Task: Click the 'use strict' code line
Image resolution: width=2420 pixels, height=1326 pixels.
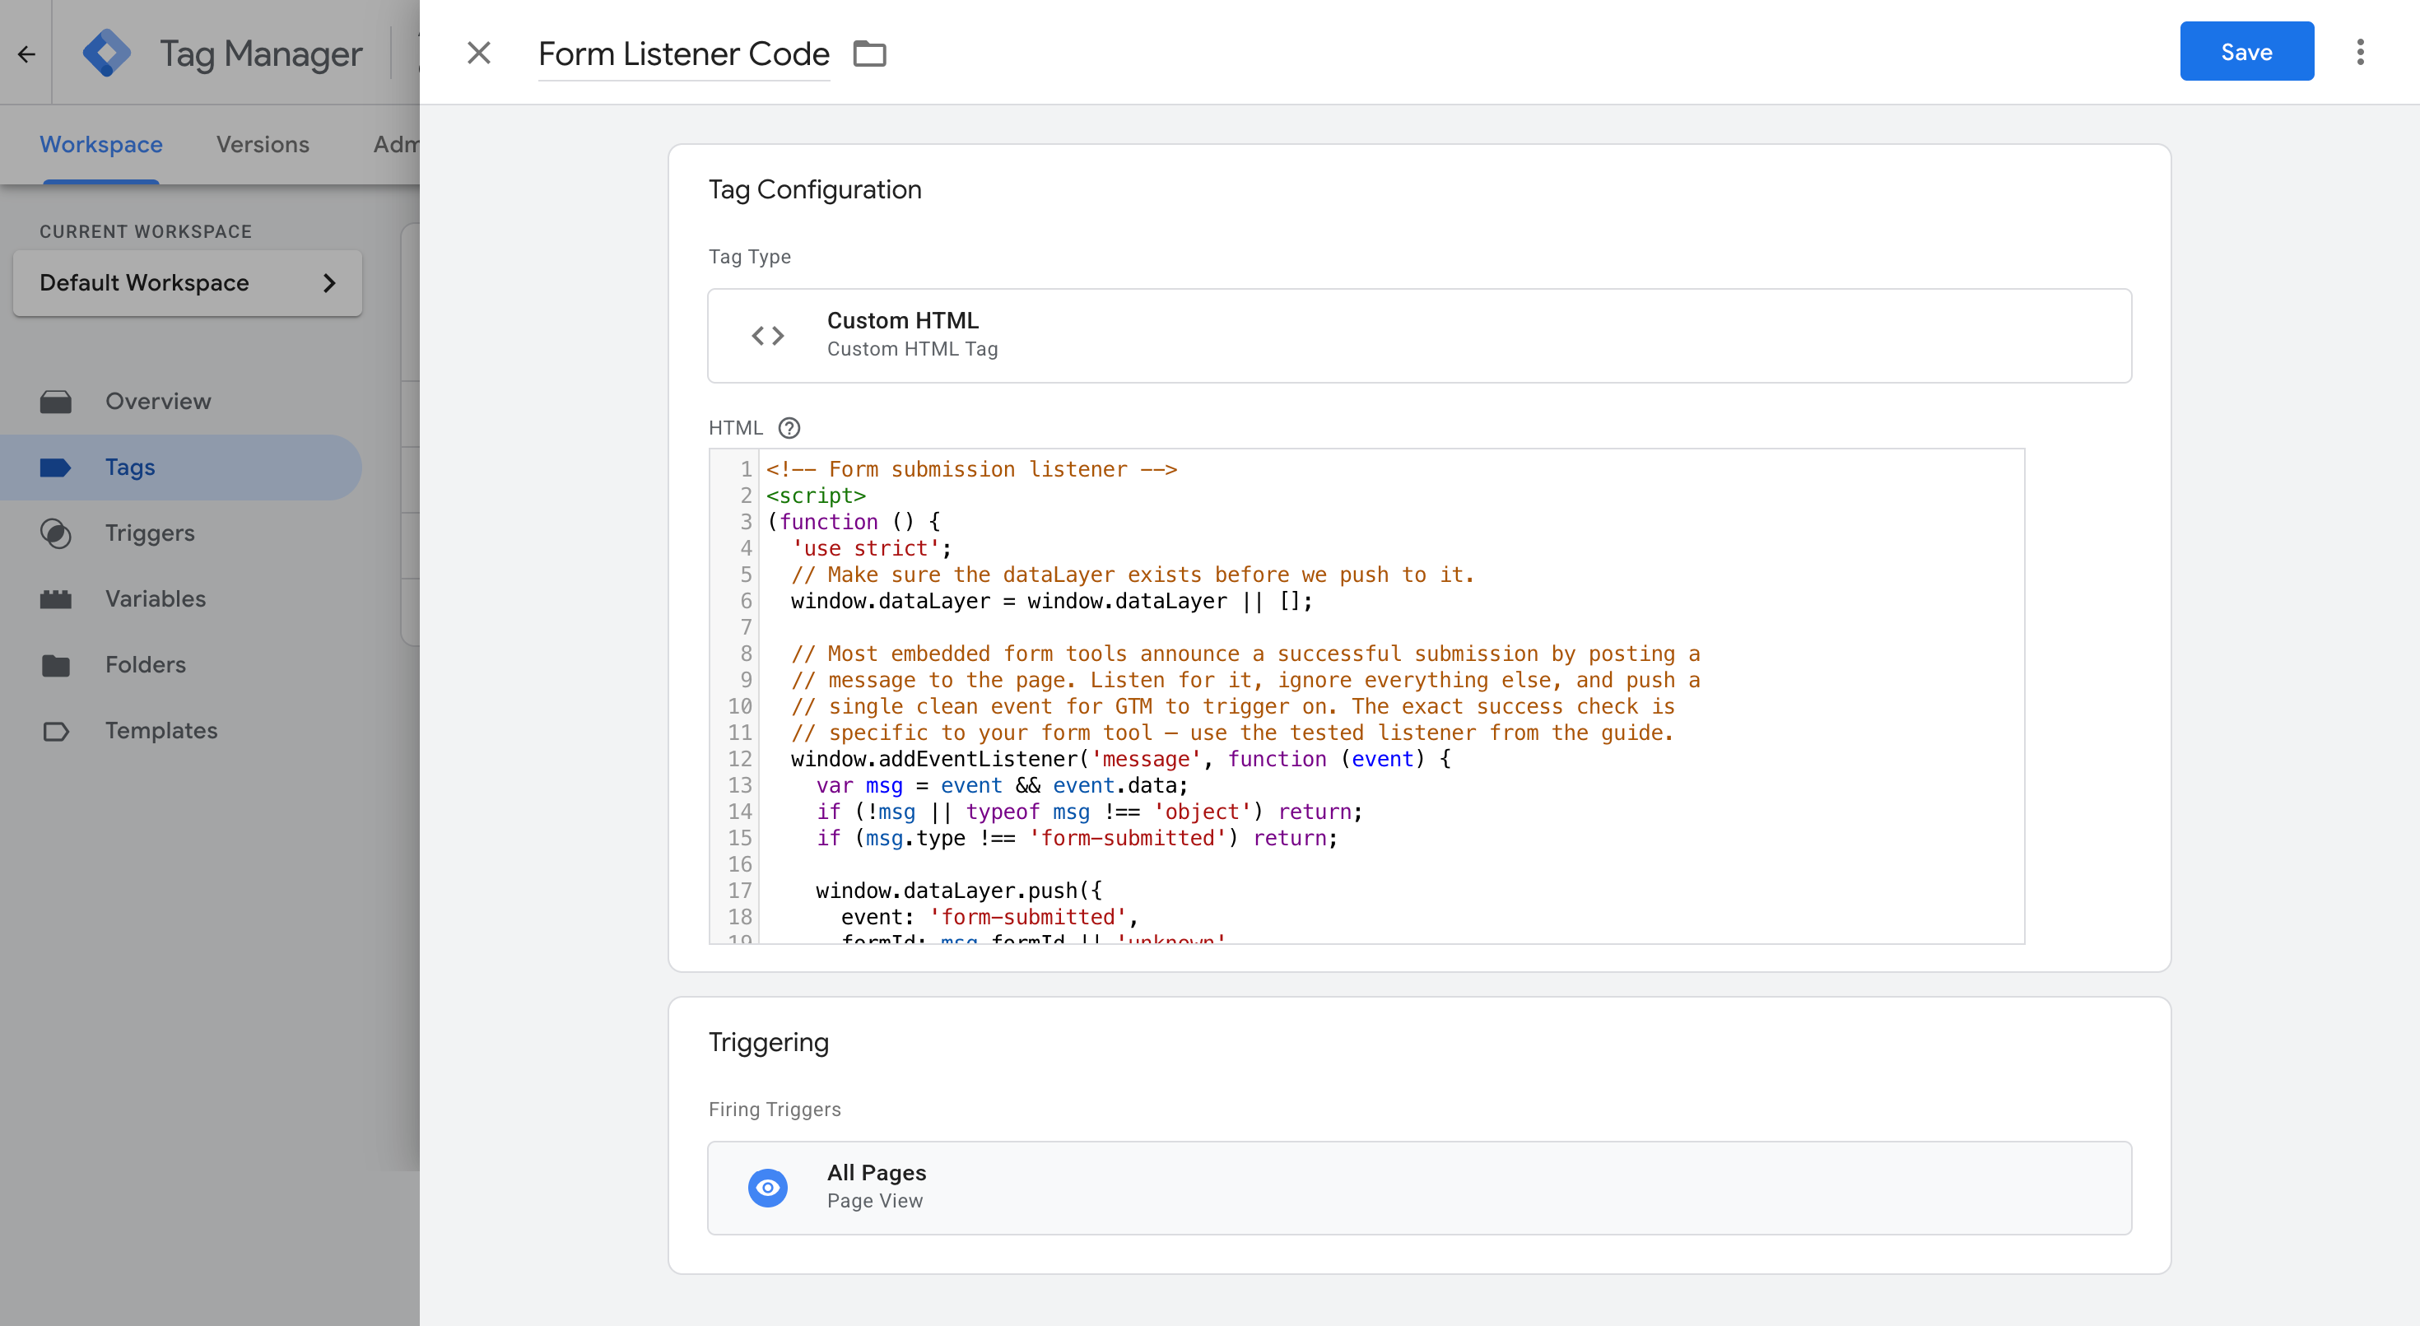Action: pyautogui.click(x=871, y=548)
